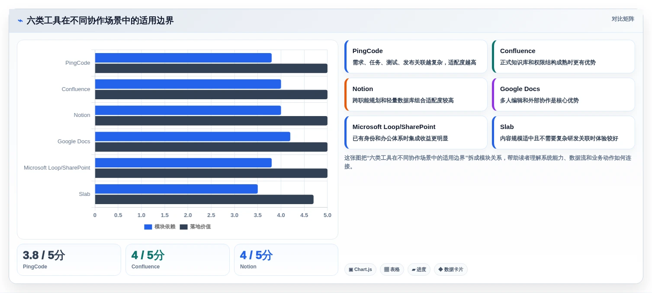This screenshot has width=652, height=293.
Task: Click the Confluence y-axis label
Action: [76, 89]
